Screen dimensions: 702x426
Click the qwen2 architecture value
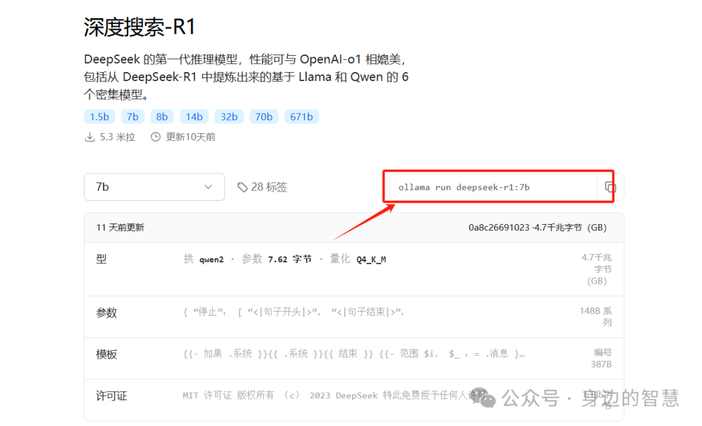point(211,260)
